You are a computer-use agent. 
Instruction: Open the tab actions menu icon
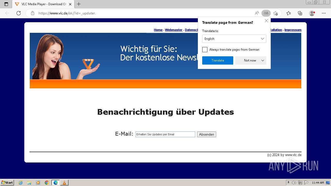[x=6, y=4]
